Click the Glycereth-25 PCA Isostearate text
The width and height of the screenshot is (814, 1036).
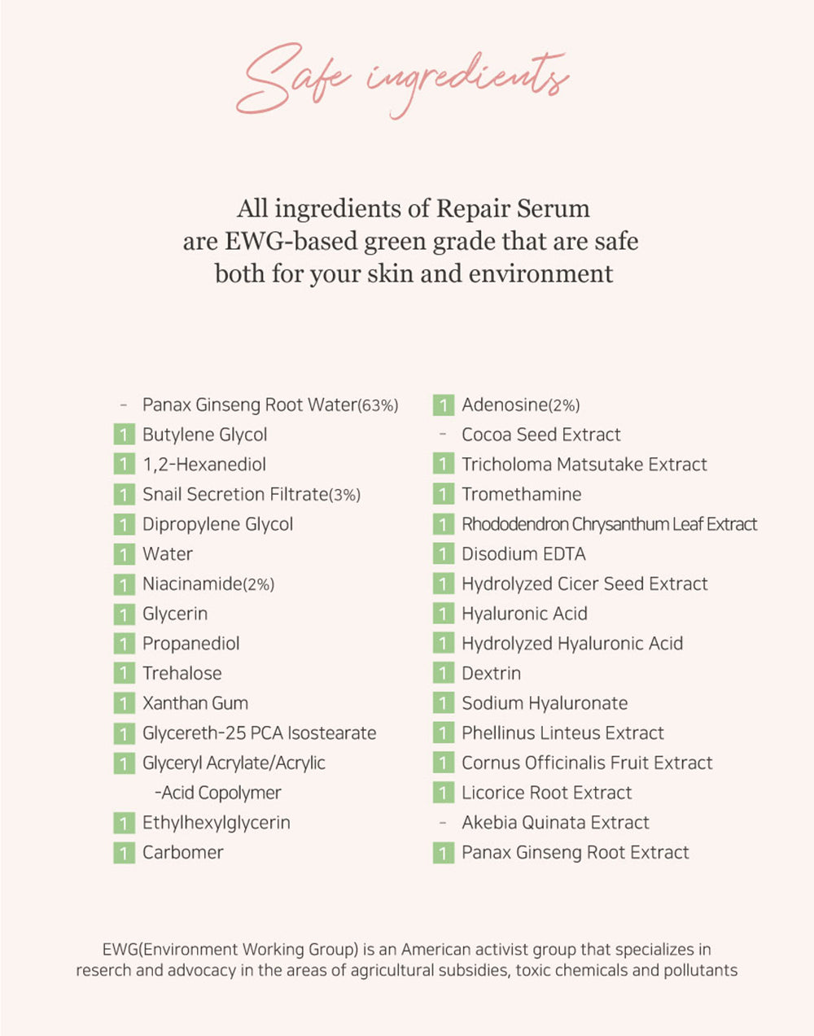[x=259, y=733]
